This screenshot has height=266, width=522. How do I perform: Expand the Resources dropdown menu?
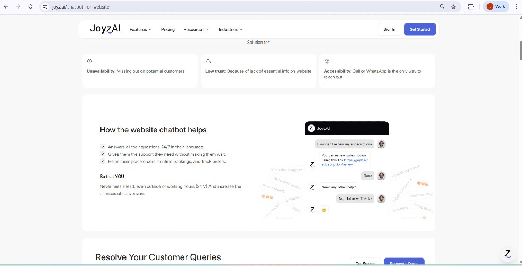(196, 29)
